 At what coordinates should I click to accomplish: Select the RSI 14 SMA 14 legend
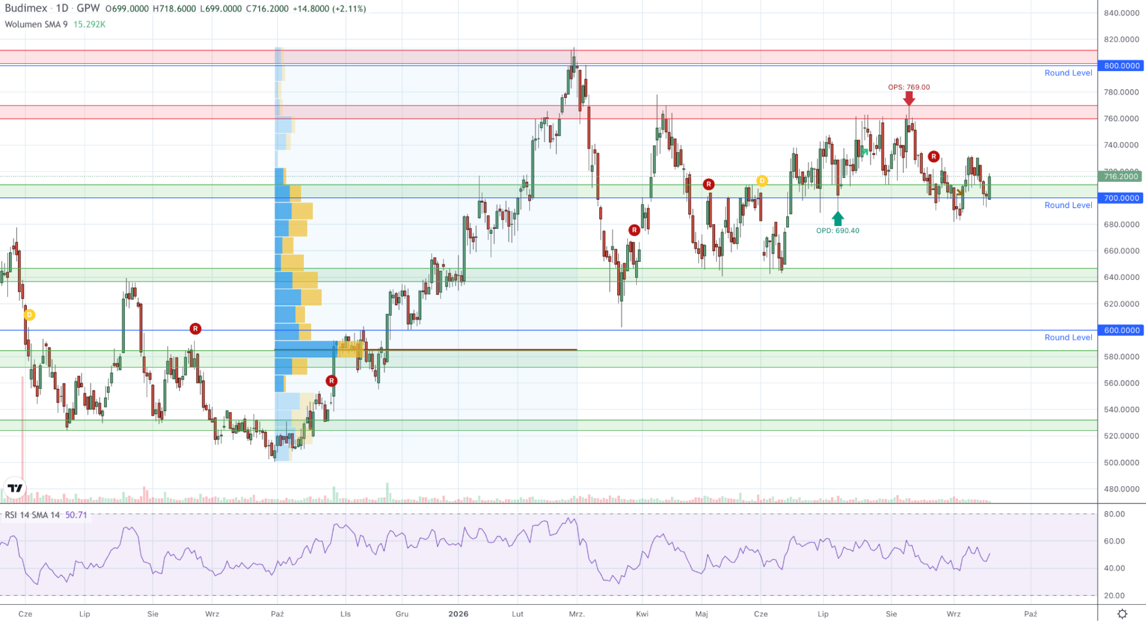(x=33, y=515)
